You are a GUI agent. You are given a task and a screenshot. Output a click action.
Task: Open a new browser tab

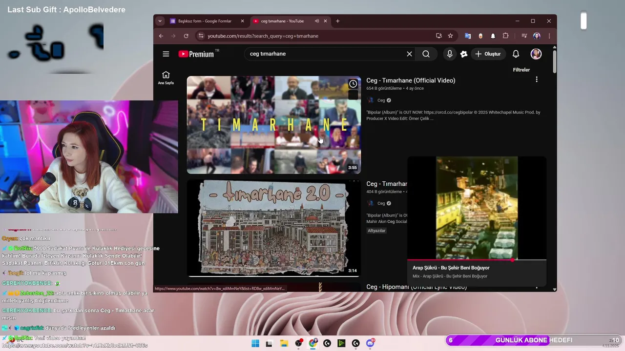(x=337, y=21)
